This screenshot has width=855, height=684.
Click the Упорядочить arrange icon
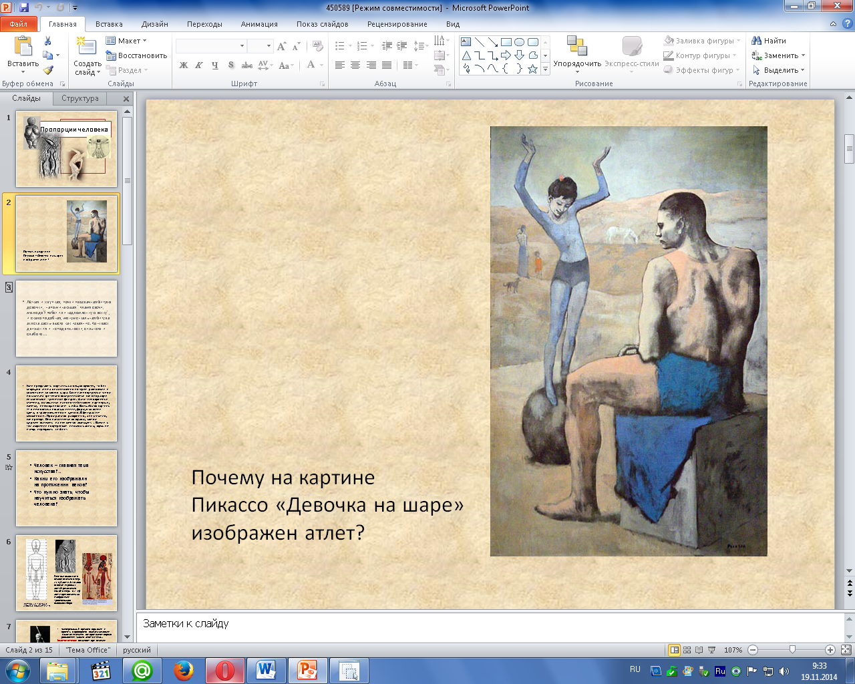[x=577, y=45]
